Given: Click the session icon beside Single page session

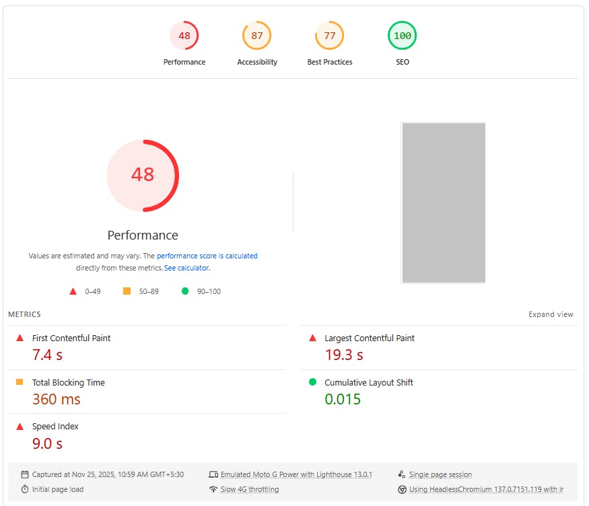Looking at the screenshot, I should 403,474.
